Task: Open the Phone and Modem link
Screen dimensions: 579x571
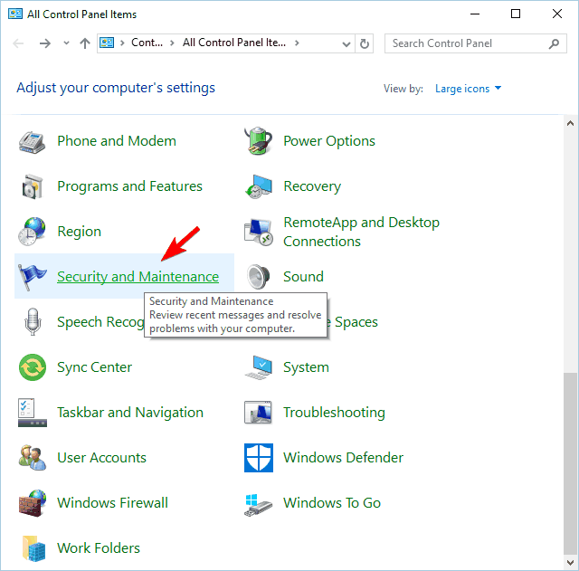Action: click(x=117, y=141)
